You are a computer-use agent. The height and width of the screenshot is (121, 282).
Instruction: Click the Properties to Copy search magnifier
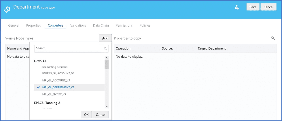(273, 38)
